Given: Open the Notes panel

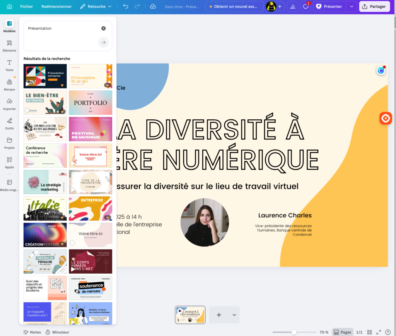Looking at the screenshot, I should pyautogui.click(x=32, y=332).
